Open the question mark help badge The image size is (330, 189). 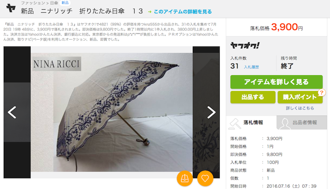click(x=322, y=93)
